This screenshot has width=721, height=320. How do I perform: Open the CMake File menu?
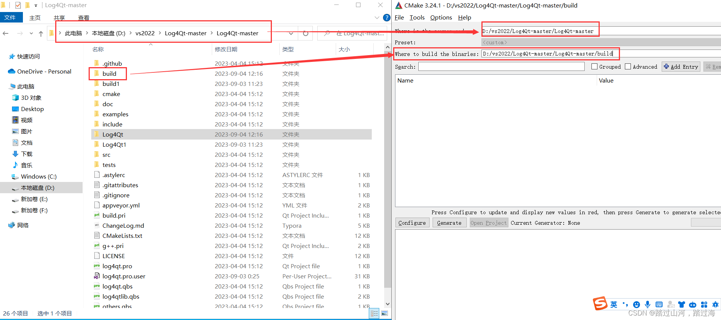399,17
